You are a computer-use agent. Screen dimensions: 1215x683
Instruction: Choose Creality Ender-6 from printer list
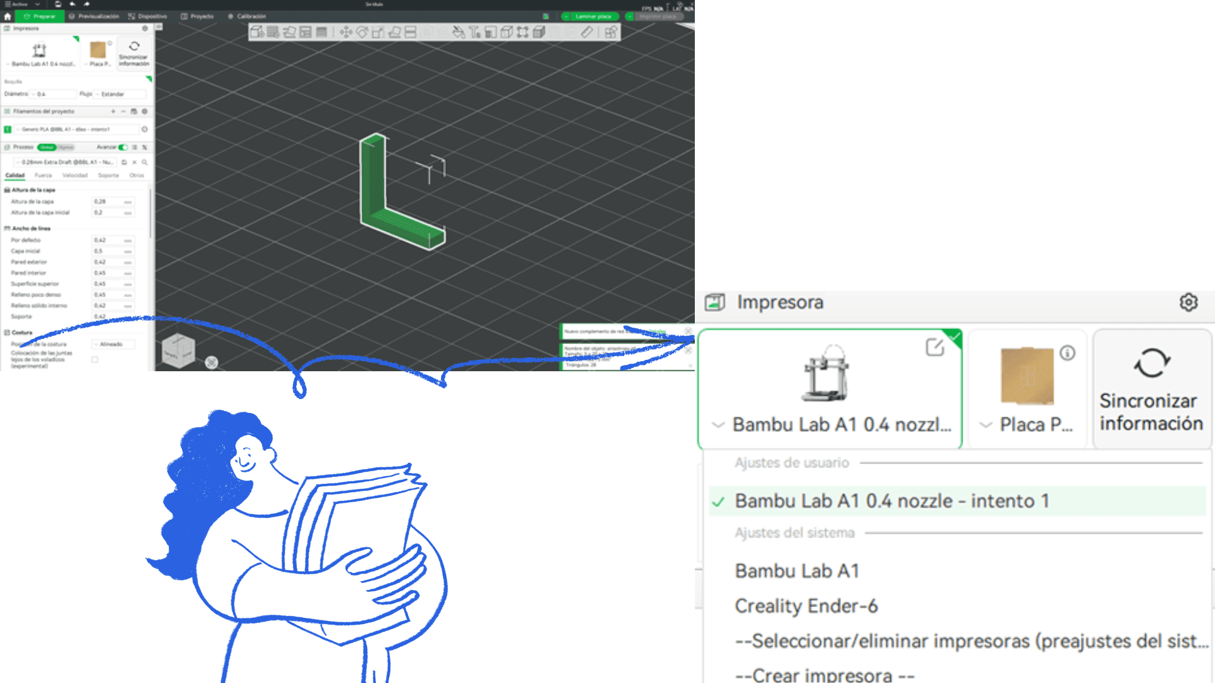click(x=806, y=606)
